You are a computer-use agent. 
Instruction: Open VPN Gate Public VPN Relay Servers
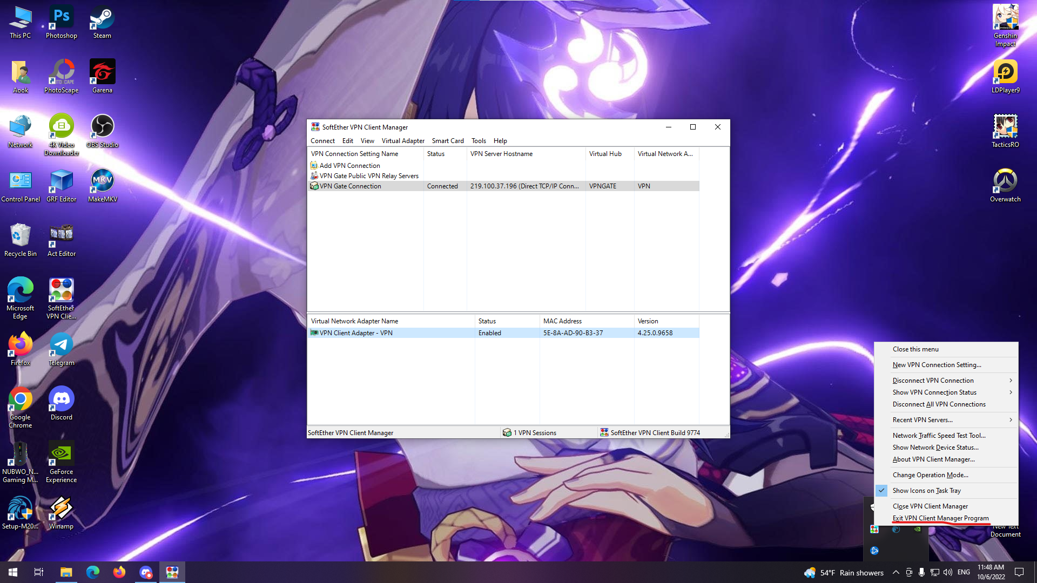tap(365, 176)
